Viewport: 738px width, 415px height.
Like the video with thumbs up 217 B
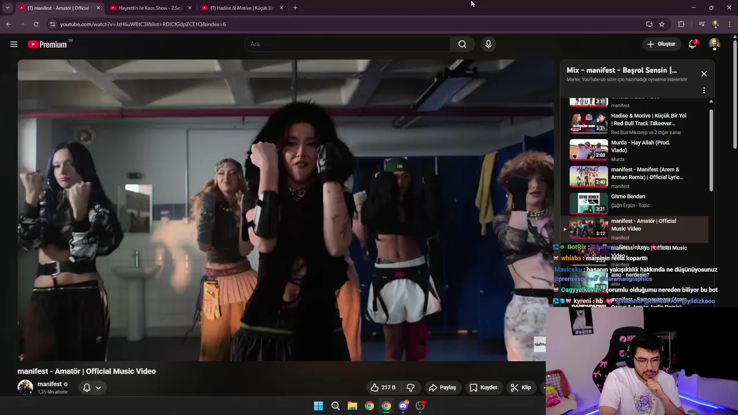[x=383, y=387]
